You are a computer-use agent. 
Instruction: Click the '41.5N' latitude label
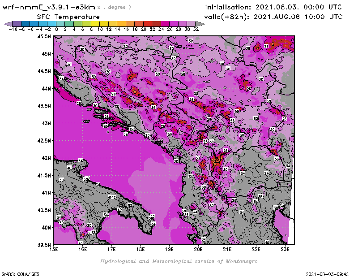tap(44, 175)
